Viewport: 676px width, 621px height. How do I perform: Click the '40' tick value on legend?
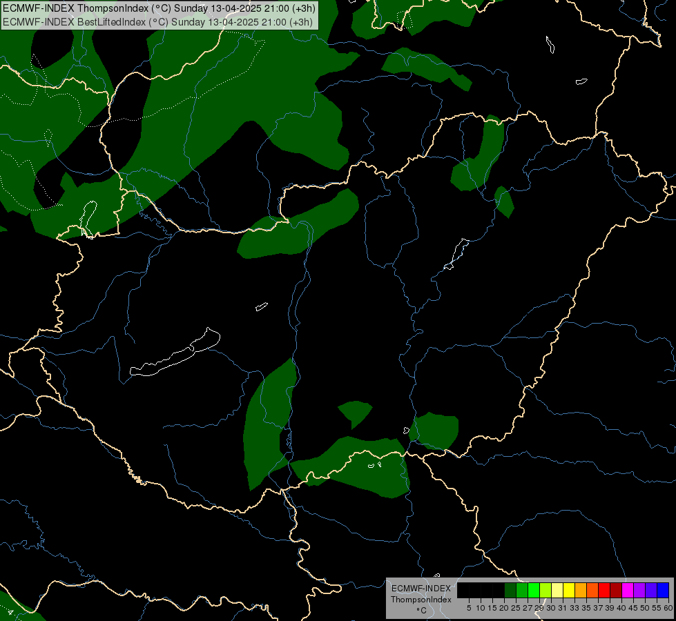(x=621, y=608)
